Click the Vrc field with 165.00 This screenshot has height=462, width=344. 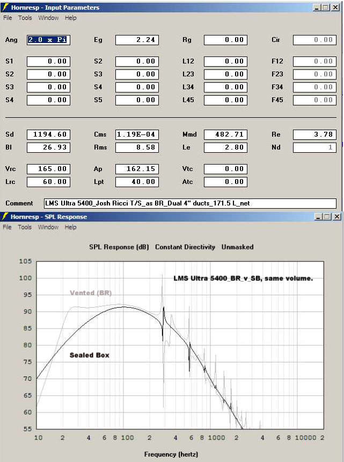[x=48, y=169]
